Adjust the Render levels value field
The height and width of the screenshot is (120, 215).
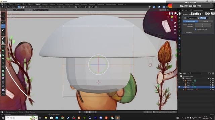[x=203, y=26]
